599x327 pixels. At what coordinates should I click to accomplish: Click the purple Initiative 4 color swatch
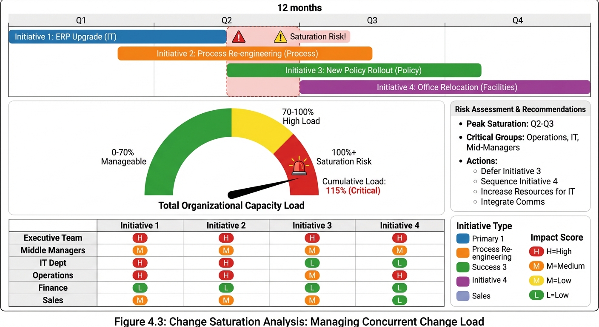click(462, 280)
